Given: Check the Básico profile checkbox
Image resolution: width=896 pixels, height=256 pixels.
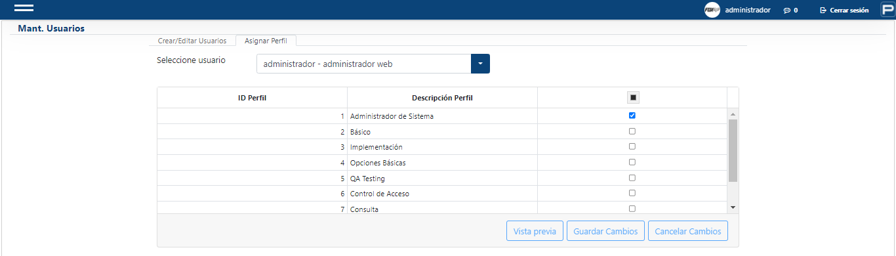Looking at the screenshot, I should pos(632,131).
